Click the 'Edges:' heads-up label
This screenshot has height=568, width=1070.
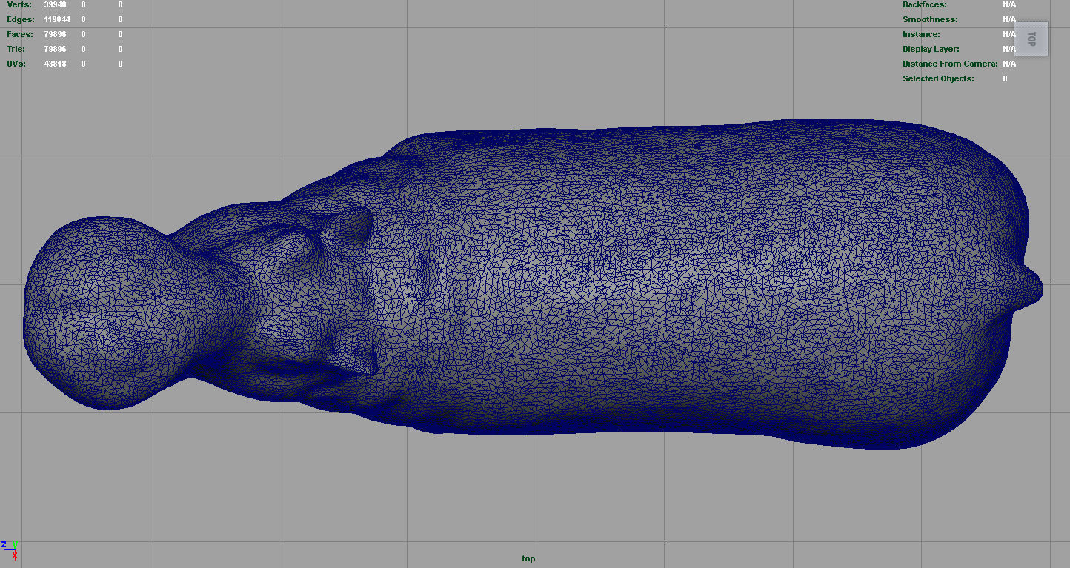(x=21, y=19)
